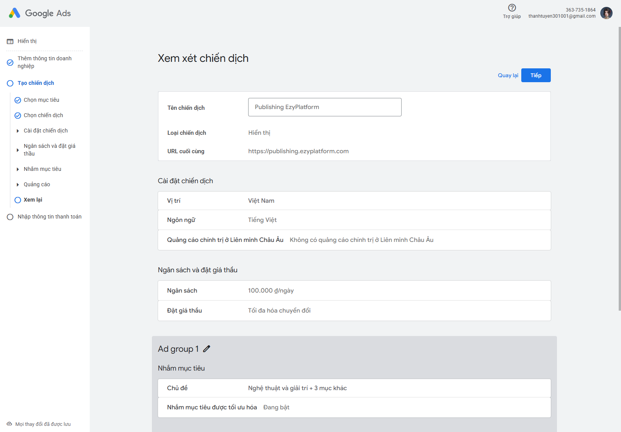The width and height of the screenshot is (621, 432).
Task: Open Ngân sách và đặt giá thầu step label
Action: pyautogui.click(x=49, y=150)
